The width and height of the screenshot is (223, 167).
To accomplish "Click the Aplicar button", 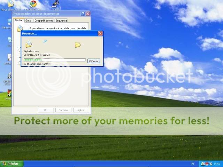I will click(x=81, y=110).
